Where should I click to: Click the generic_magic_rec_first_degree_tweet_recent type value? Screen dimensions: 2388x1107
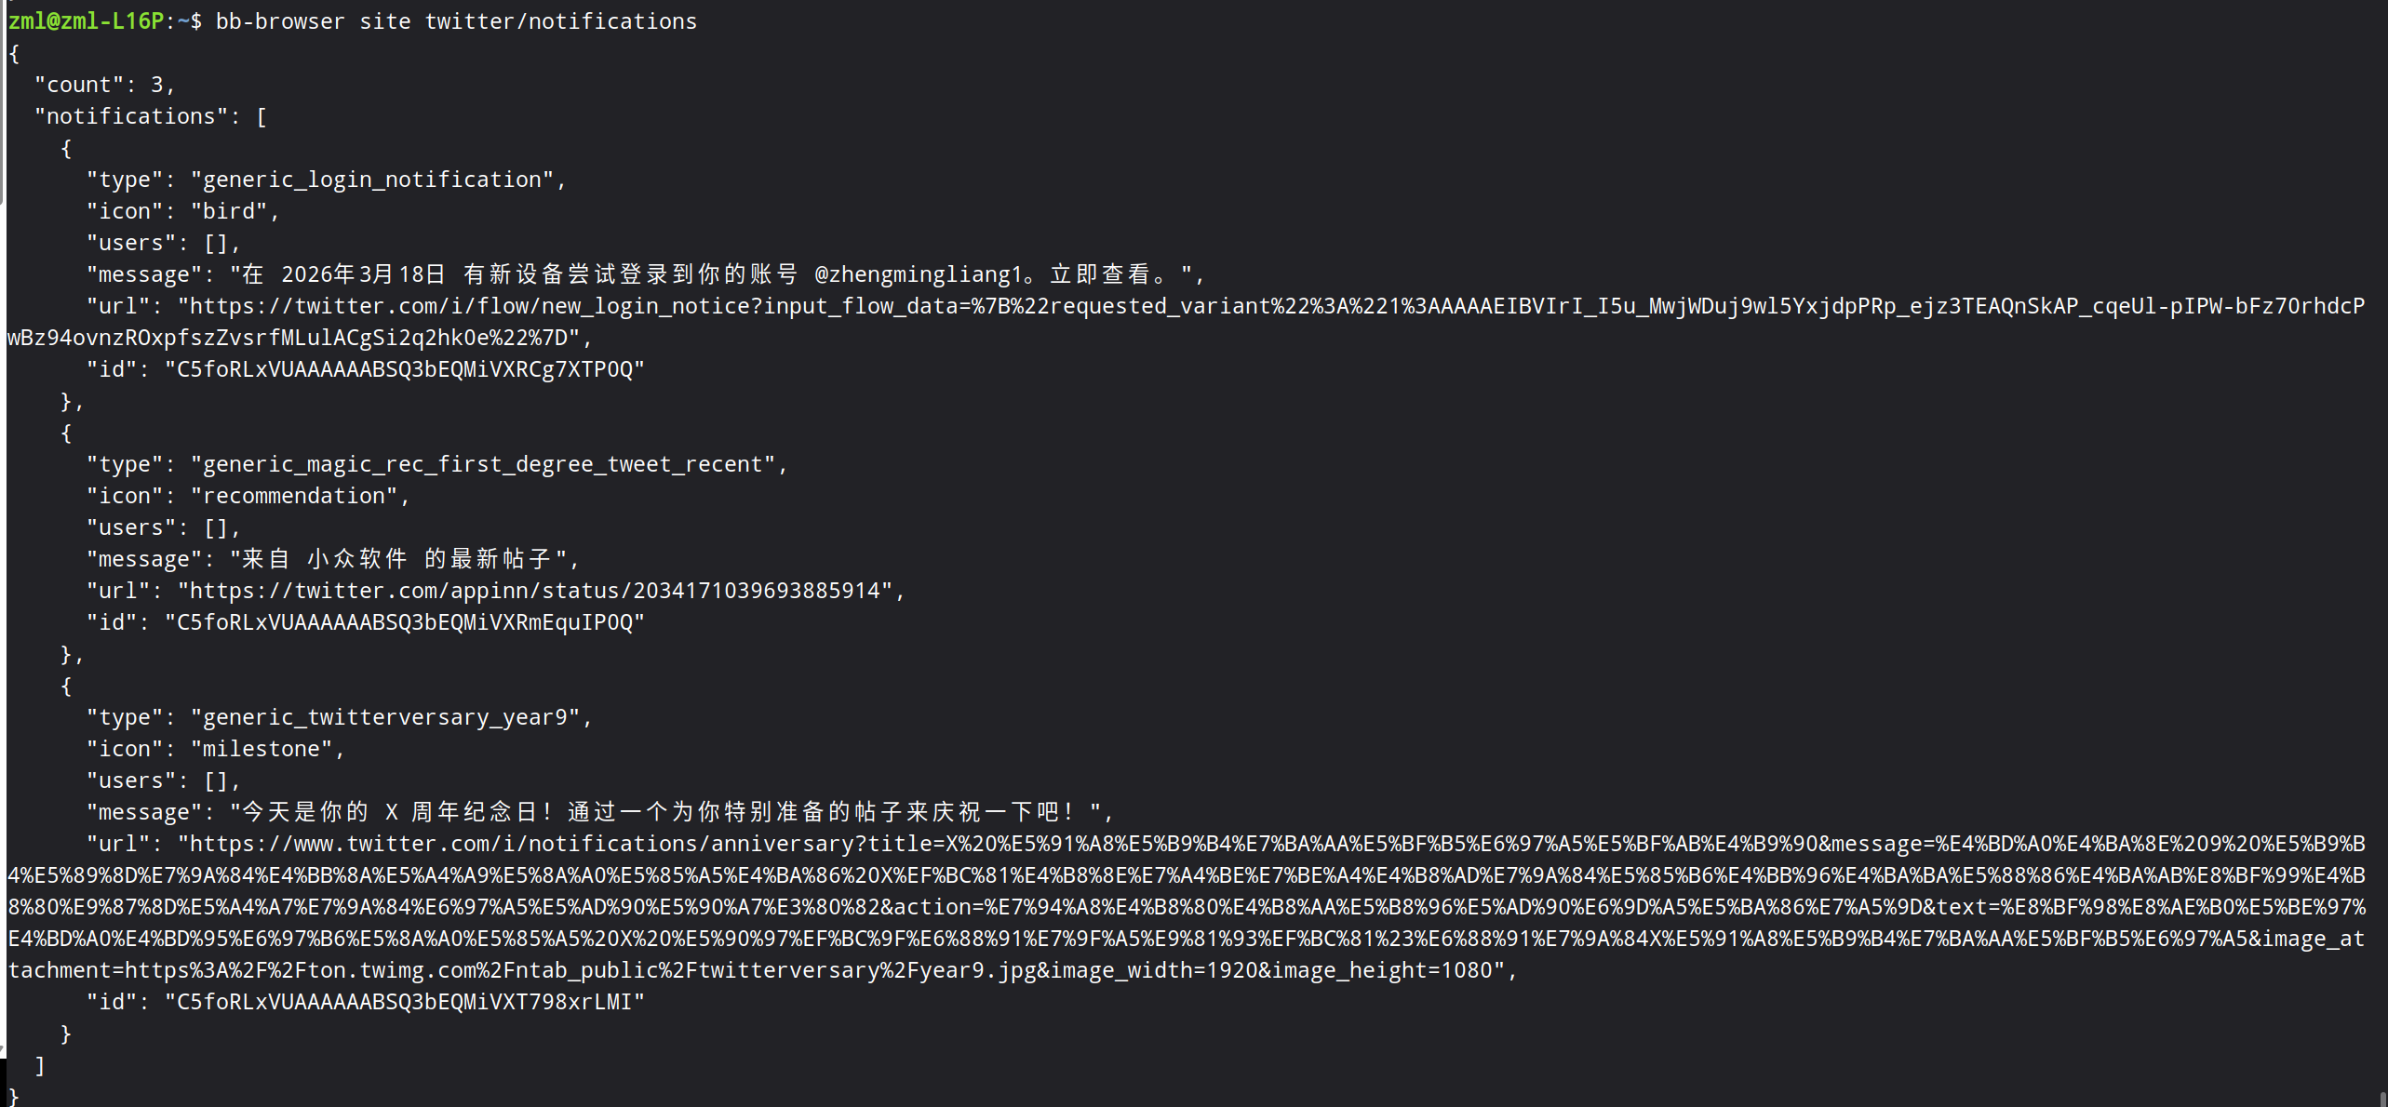click(482, 465)
